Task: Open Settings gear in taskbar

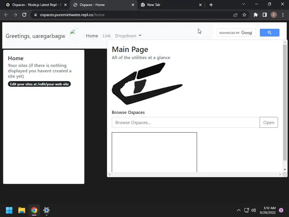Action: pos(47,210)
